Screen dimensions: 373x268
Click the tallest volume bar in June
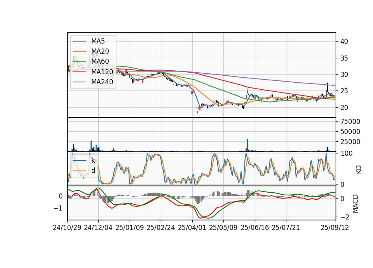tap(248, 145)
